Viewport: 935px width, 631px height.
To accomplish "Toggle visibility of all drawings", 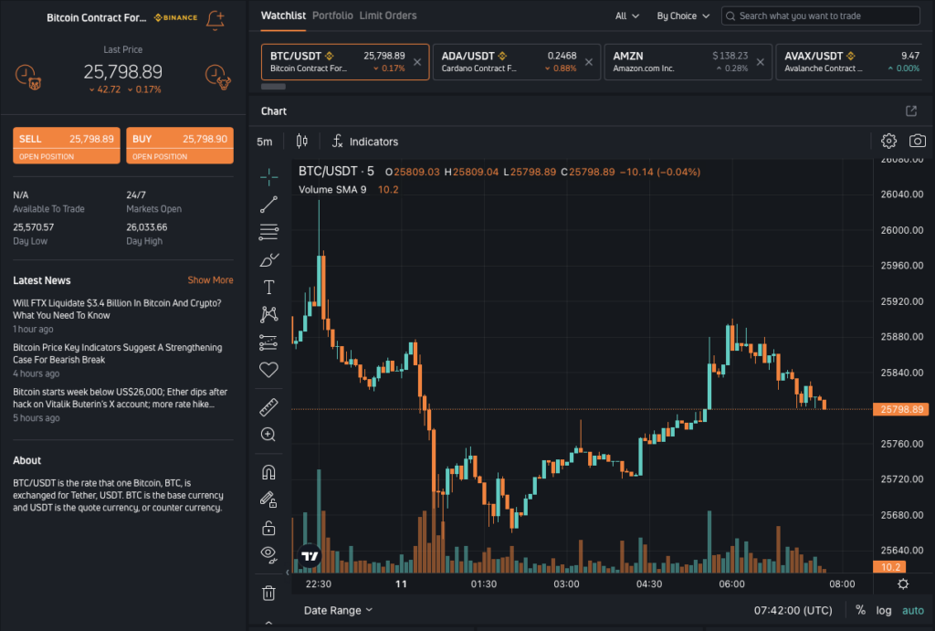I will point(268,553).
